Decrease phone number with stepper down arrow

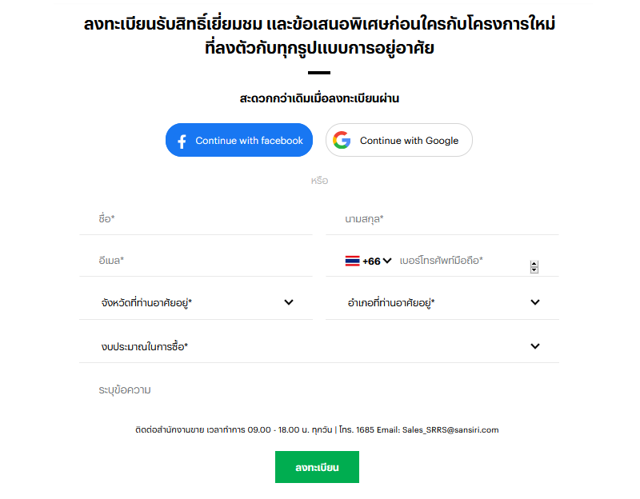tap(534, 270)
